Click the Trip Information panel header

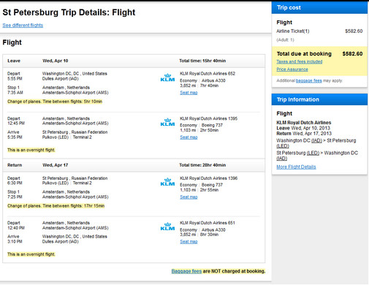coord(319,99)
